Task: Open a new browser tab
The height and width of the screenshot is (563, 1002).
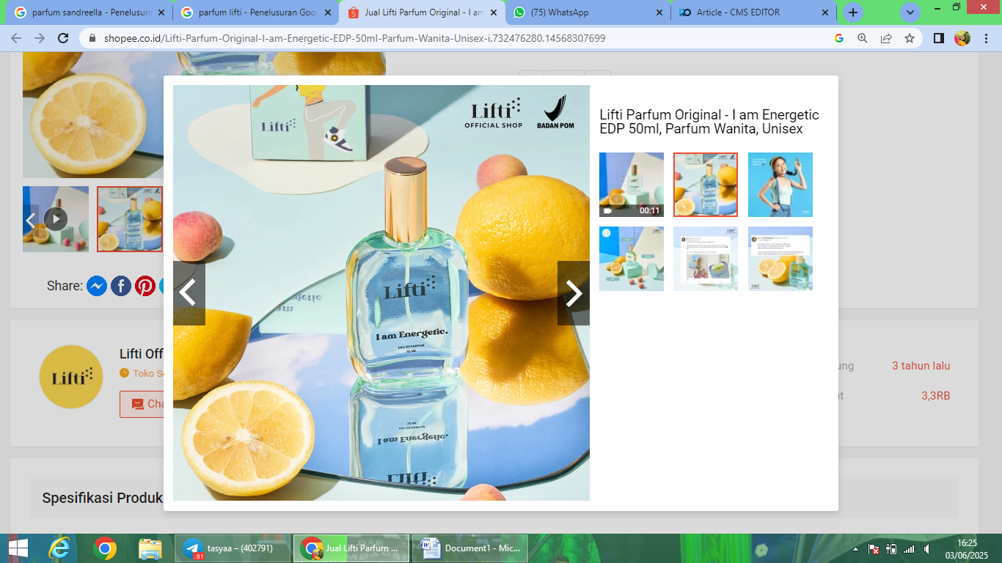Action: (x=852, y=12)
